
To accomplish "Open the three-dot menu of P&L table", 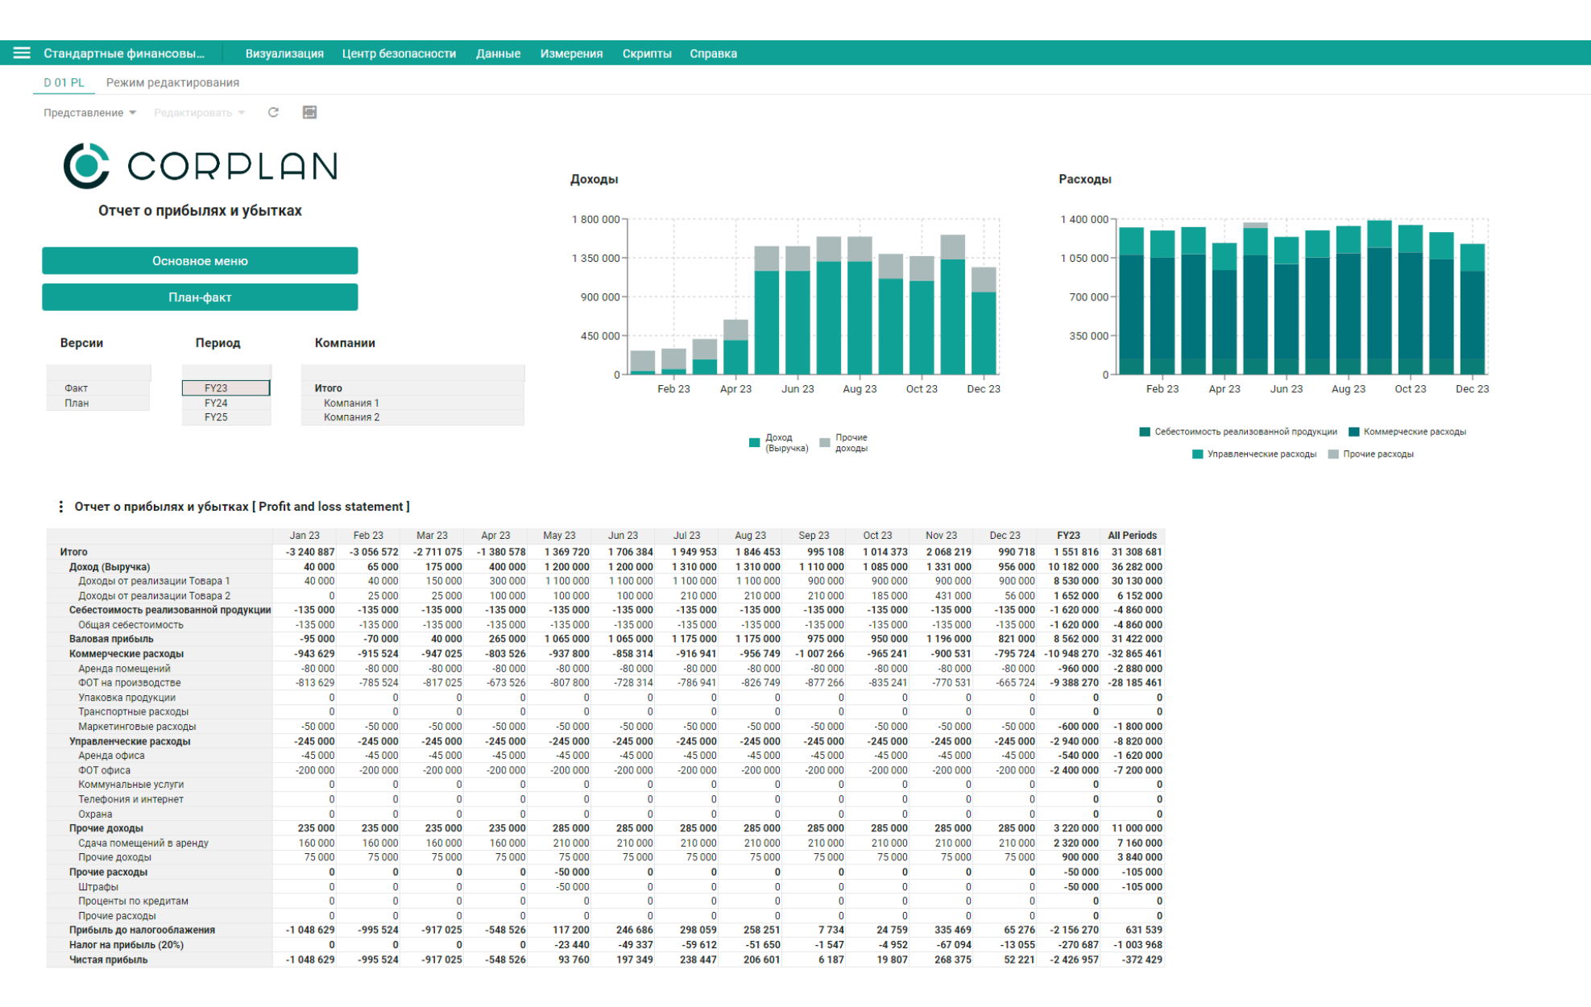I will (x=61, y=507).
